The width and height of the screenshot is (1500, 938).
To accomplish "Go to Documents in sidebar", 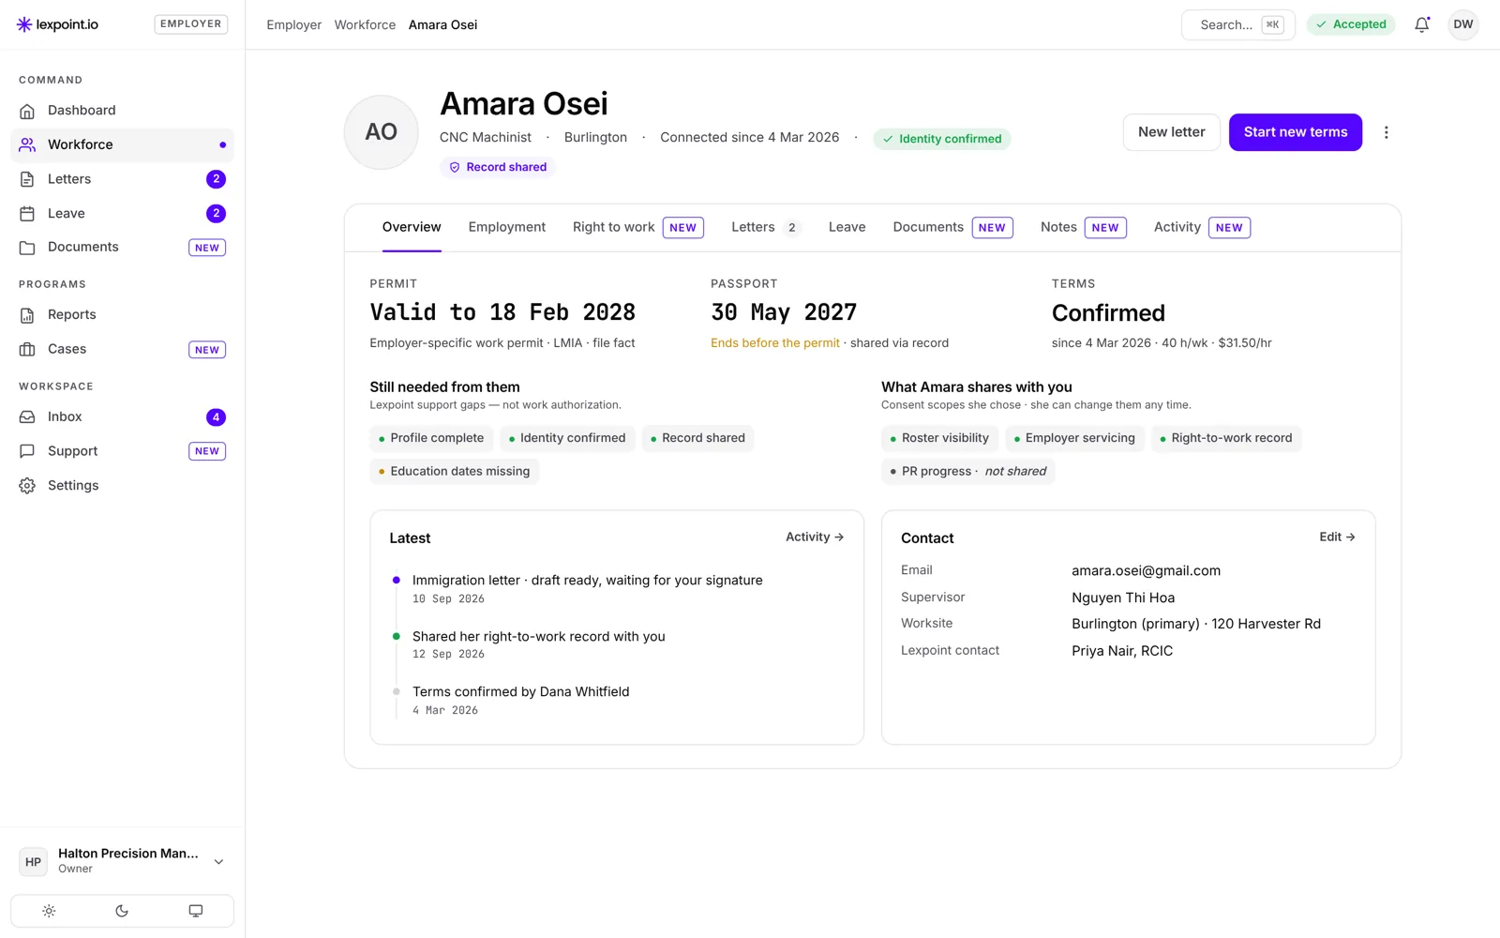I will click(x=122, y=248).
